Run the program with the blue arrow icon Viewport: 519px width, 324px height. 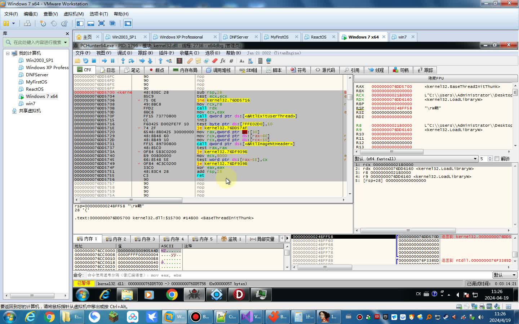click(x=105, y=61)
